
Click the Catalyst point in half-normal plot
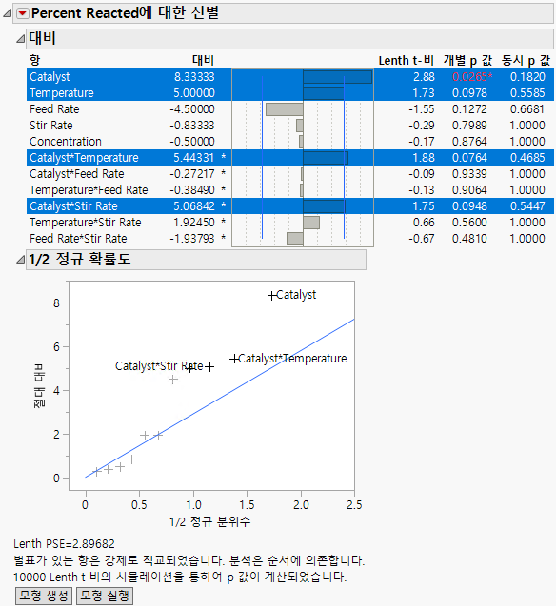click(272, 296)
